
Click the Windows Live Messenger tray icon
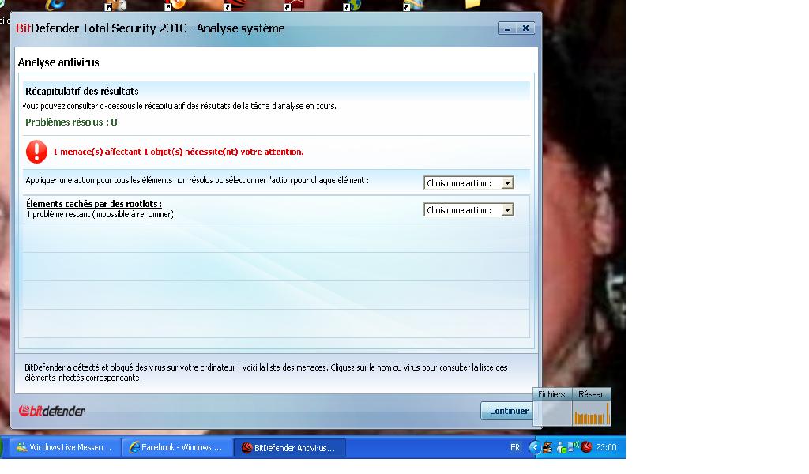(x=562, y=448)
